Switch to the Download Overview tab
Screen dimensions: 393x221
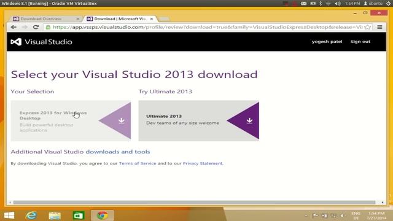(x=45, y=19)
